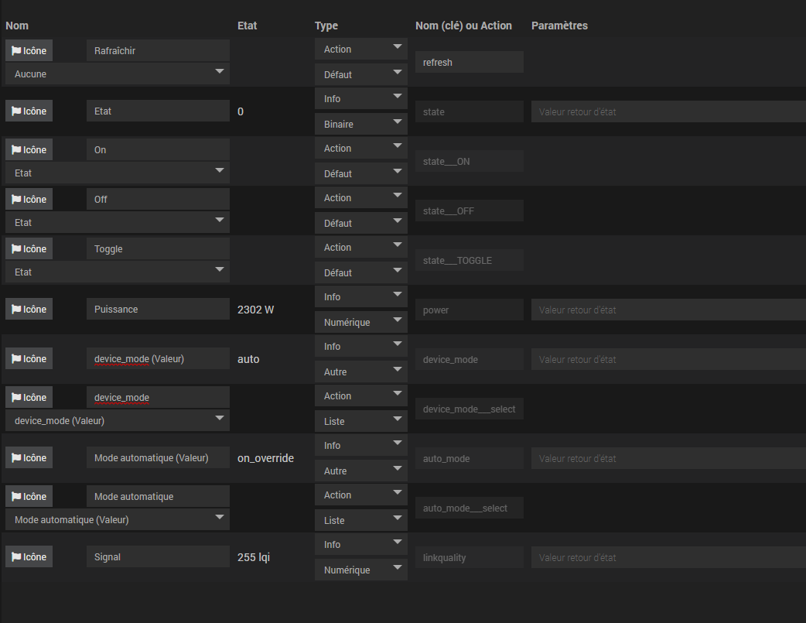Click the Icône button beside Mode automatique (Valeur)
The height and width of the screenshot is (623, 806).
click(29, 458)
